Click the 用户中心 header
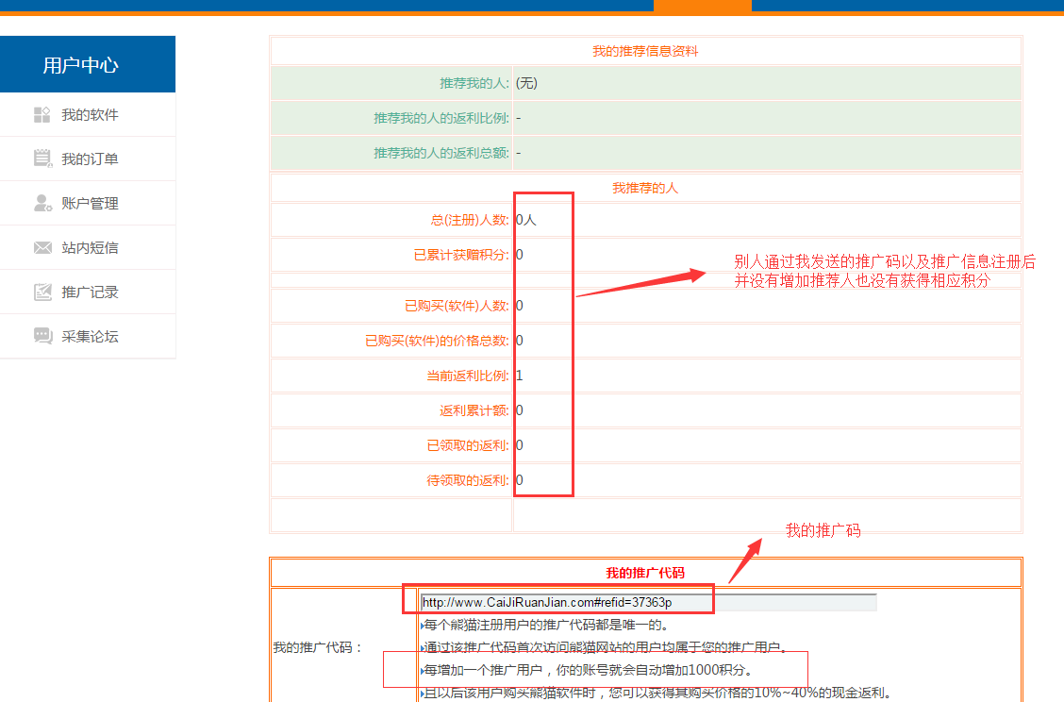 [x=88, y=64]
